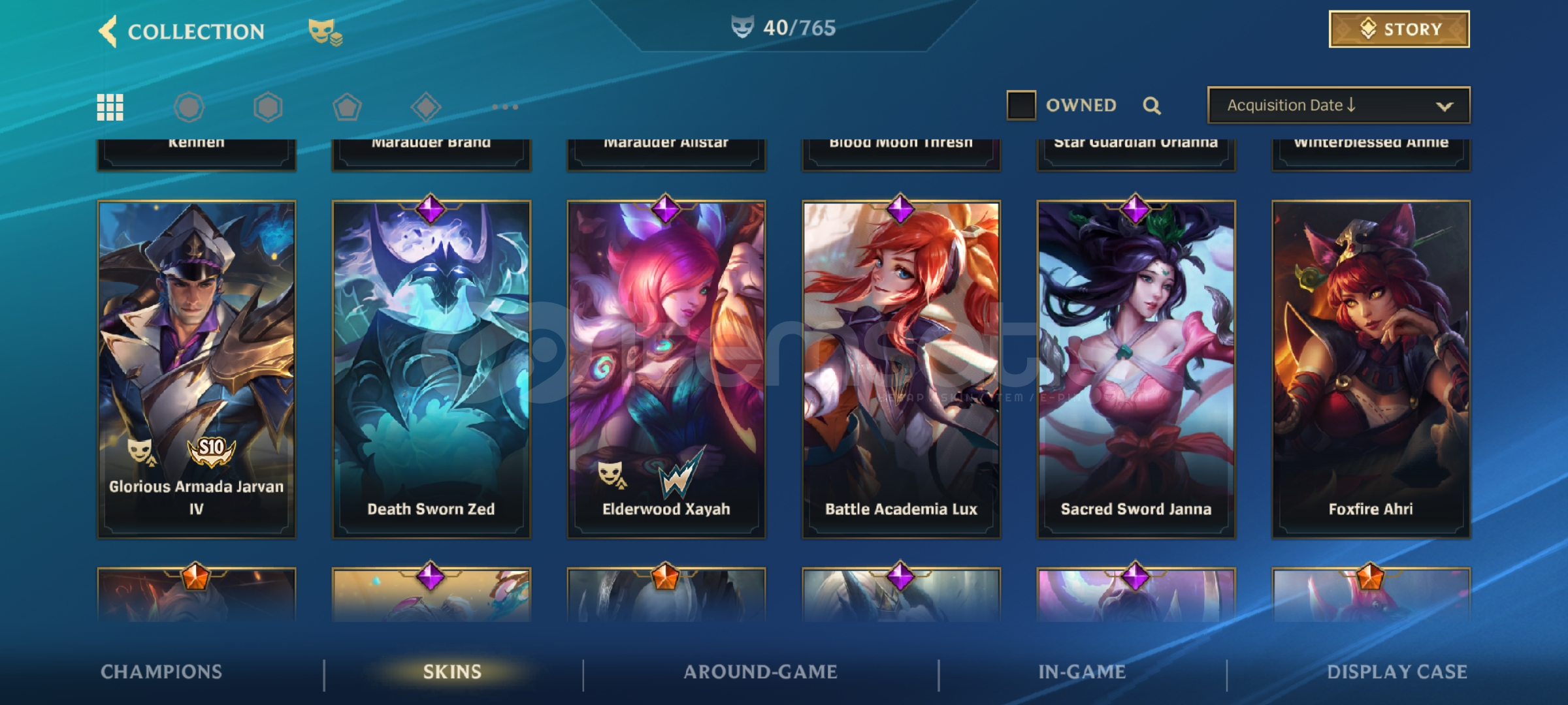Open the Acquisition Date sort dropdown

tap(1339, 105)
